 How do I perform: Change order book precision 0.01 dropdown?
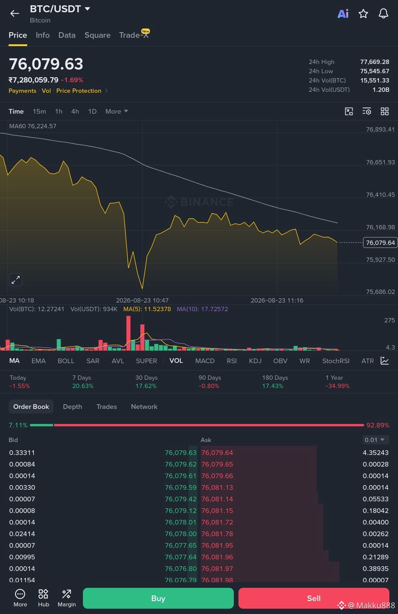pyautogui.click(x=375, y=440)
